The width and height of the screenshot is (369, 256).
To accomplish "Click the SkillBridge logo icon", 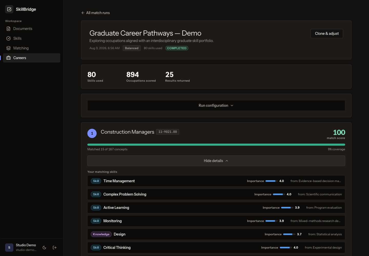I will 9,9.
